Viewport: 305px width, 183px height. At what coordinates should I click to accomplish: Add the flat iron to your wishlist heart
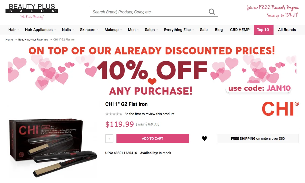click(x=204, y=138)
